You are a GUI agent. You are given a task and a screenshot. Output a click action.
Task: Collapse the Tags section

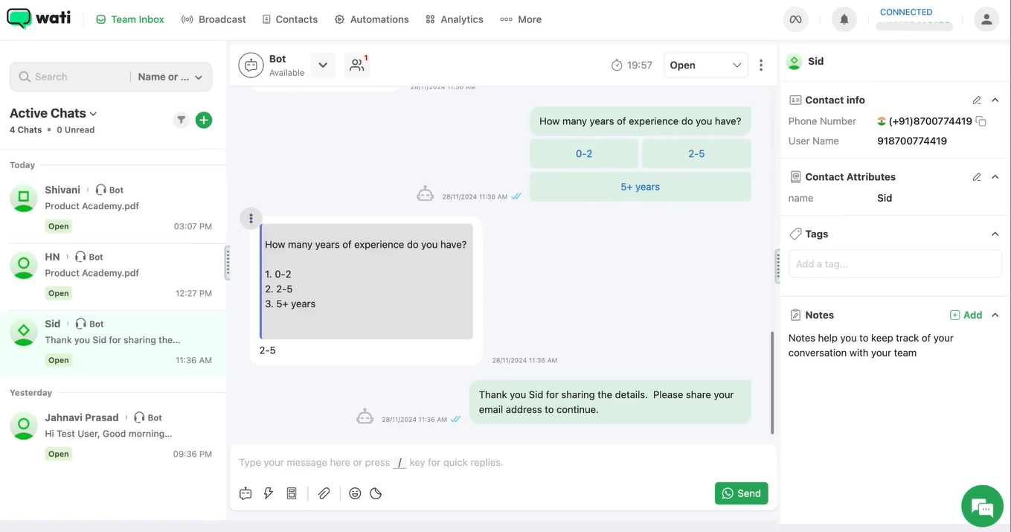(995, 234)
